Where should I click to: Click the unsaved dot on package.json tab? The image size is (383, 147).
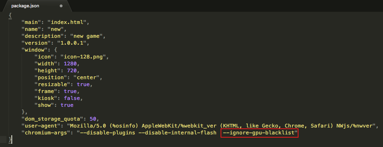pos(61,6)
